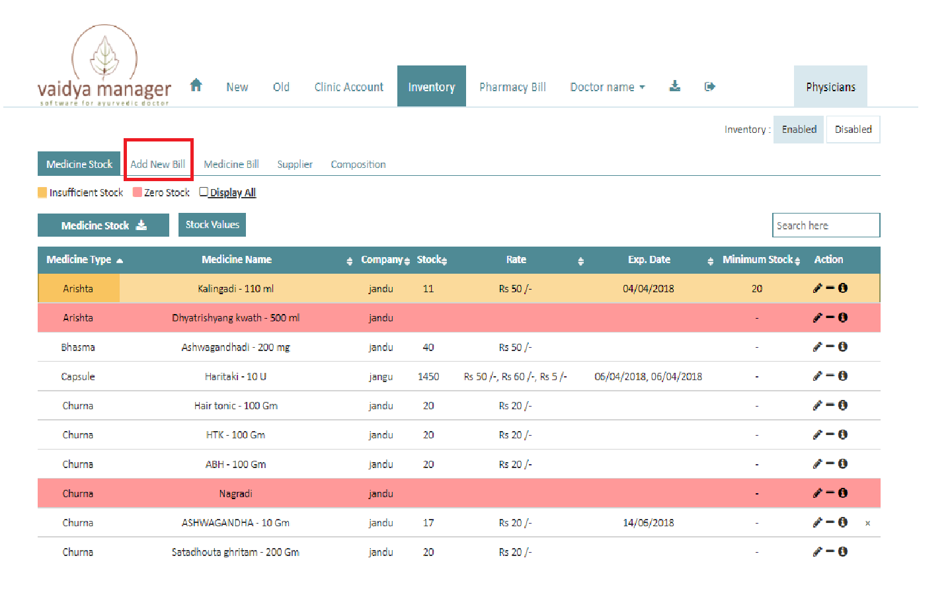
Task: Click minus icon for ASHWAGANDHA - 10 Gm
Action: coord(830,522)
